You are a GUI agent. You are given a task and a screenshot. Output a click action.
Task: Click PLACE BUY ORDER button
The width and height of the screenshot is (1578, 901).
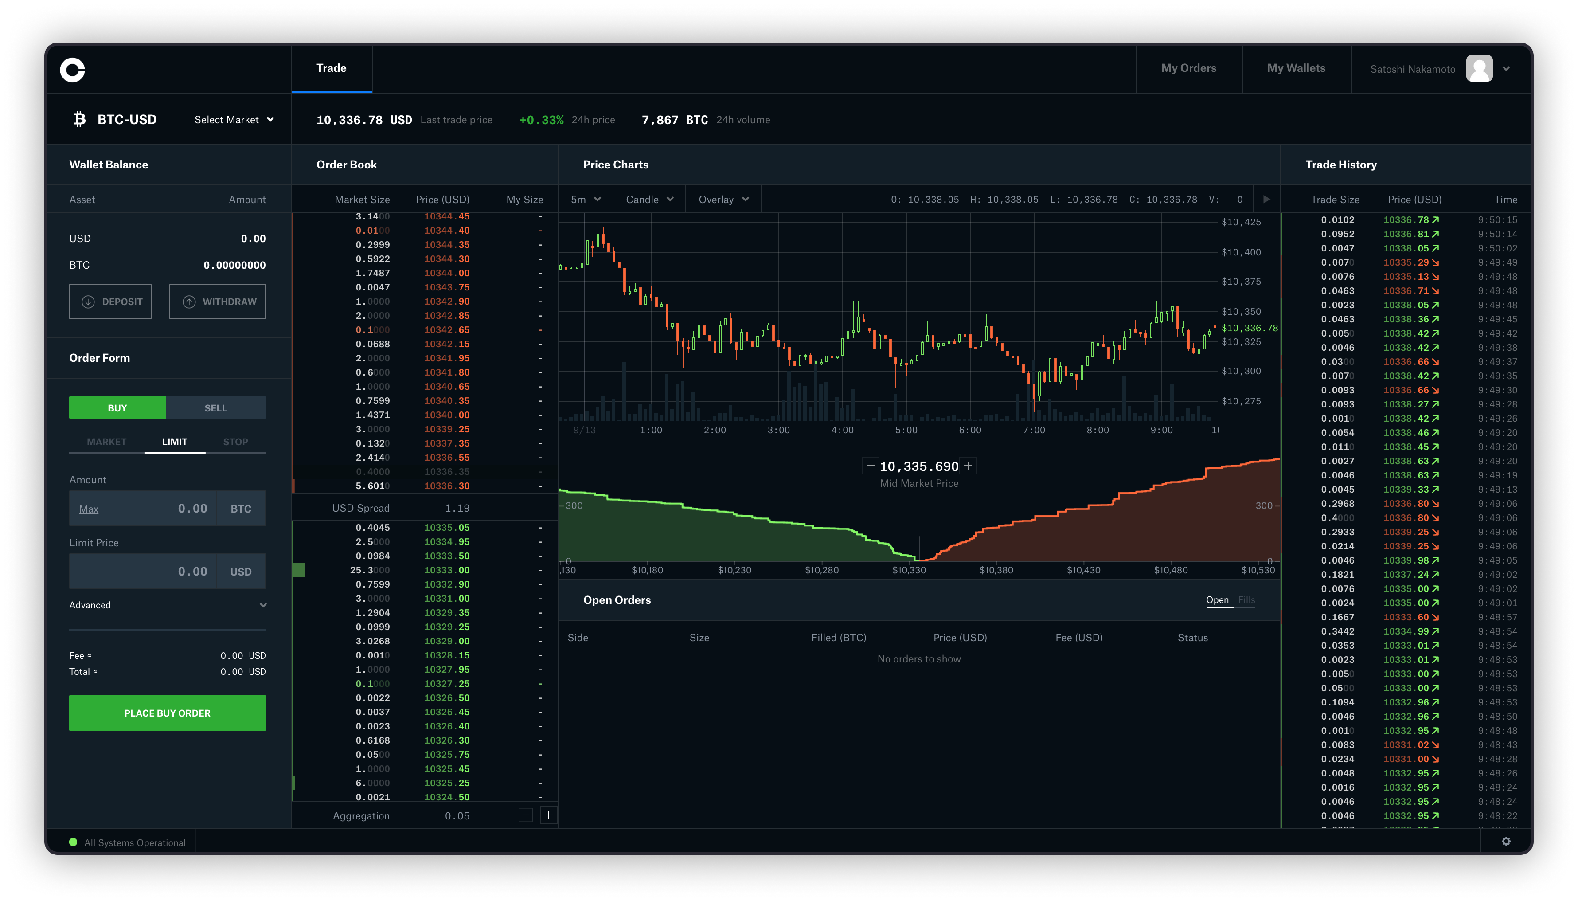(167, 713)
